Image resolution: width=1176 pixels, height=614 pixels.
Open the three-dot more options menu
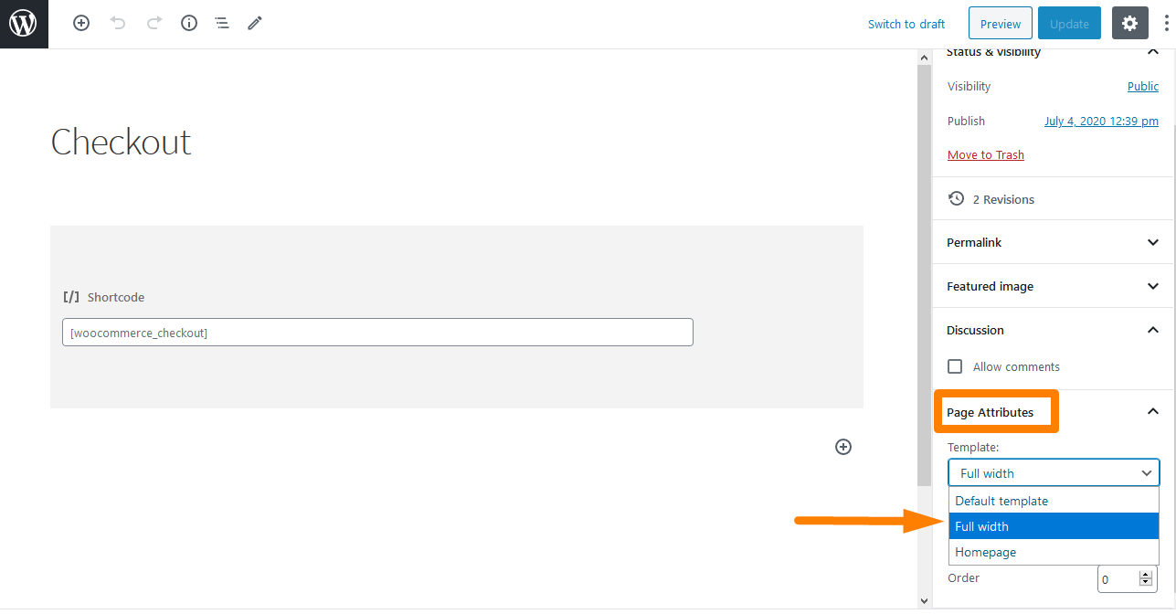(1167, 24)
